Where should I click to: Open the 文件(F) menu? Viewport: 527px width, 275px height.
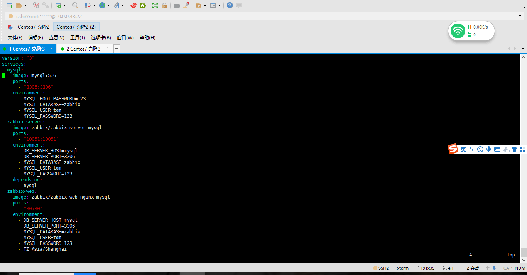click(15, 38)
